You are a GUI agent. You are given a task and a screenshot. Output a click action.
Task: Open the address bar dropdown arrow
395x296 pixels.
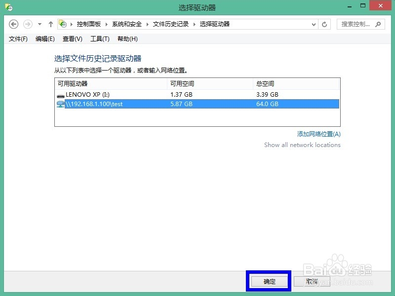(314, 24)
